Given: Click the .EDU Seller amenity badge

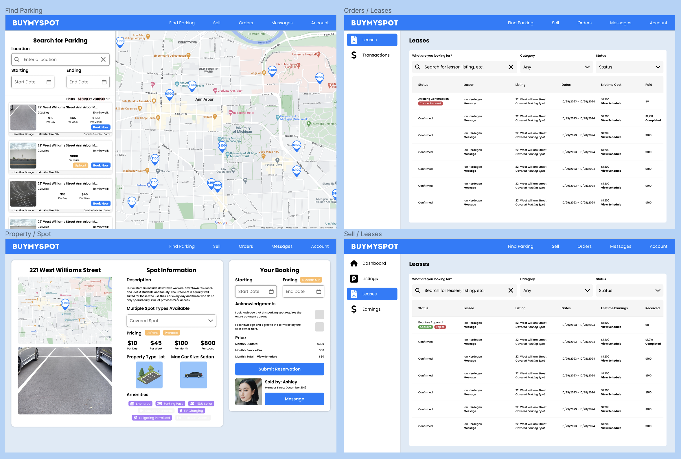Looking at the screenshot, I should coord(201,404).
